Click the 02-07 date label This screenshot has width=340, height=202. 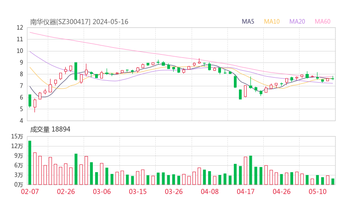click(x=30, y=191)
